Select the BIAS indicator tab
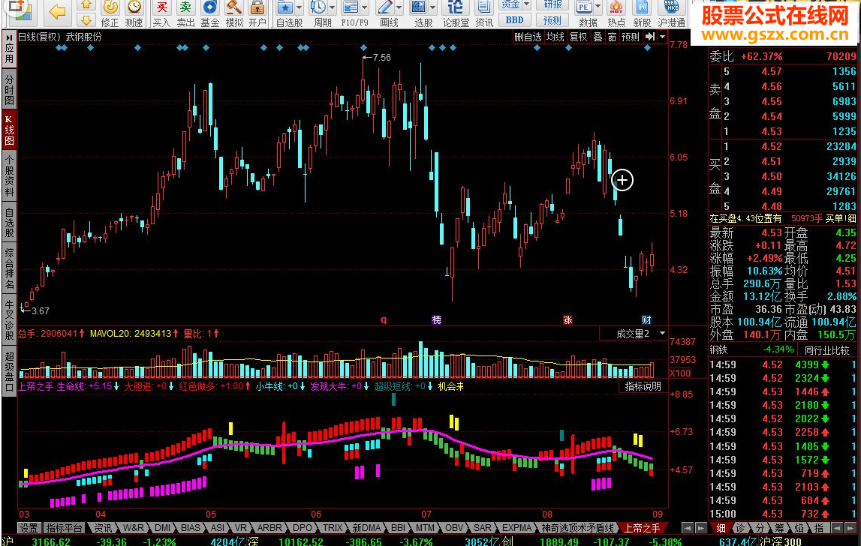861x546 pixels. [190, 528]
